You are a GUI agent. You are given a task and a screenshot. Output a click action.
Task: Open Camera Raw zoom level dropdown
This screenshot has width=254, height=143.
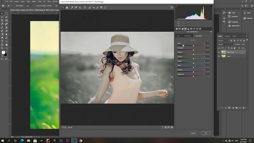click(75, 128)
